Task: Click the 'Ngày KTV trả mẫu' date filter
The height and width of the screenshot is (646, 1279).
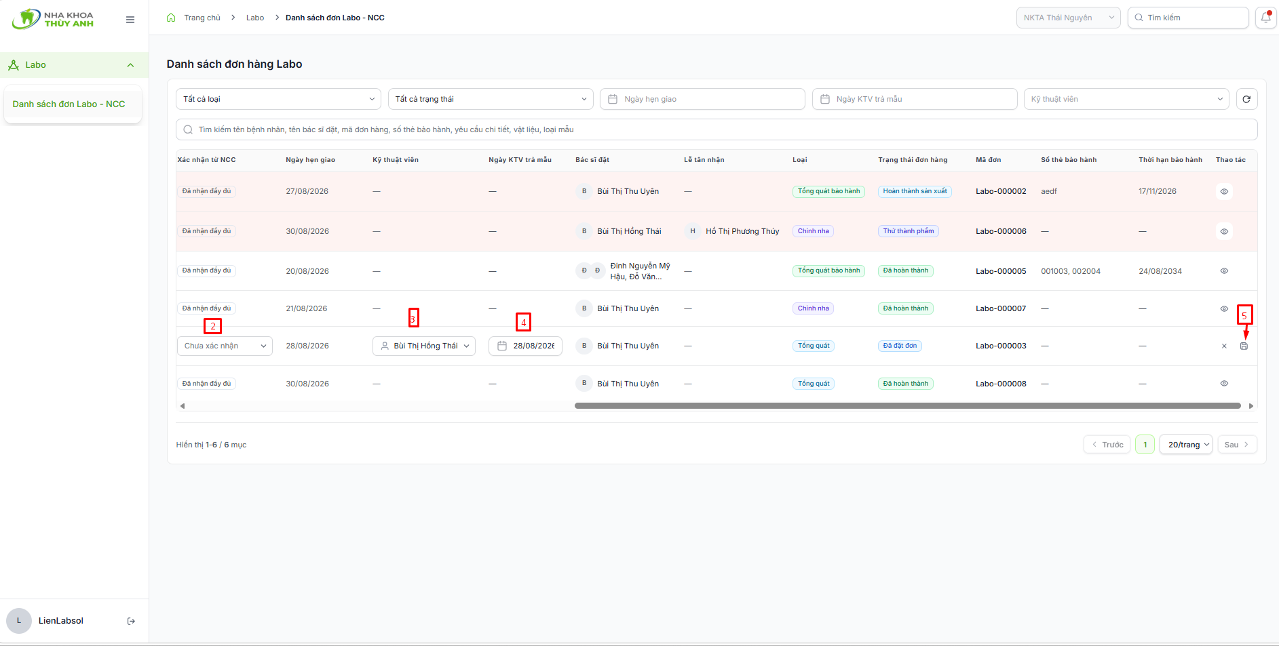Action: (x=915, y=99)
